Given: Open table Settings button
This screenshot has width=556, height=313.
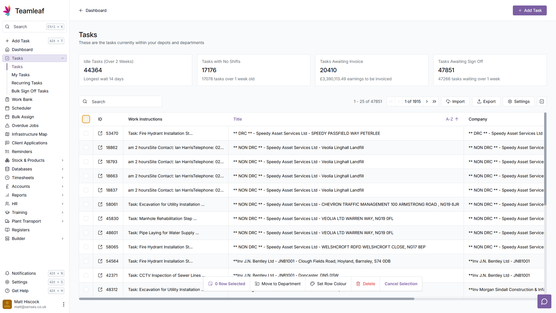Looking at the screenshot, I should pyautogui.click(x=519, y=101).
